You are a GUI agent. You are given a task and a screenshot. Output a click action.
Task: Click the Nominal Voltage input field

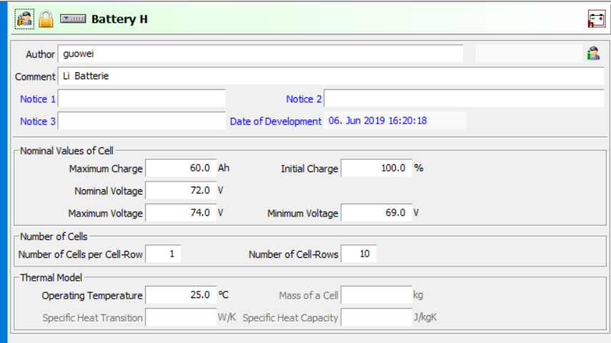pyautogui.click(x=180, y=191)
